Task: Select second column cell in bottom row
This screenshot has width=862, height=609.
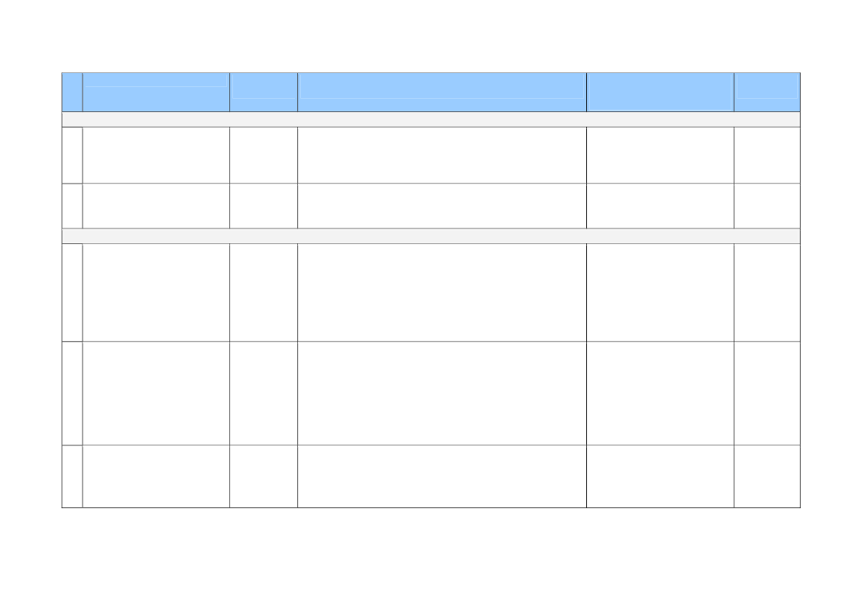Action: (x=156, y=476)
